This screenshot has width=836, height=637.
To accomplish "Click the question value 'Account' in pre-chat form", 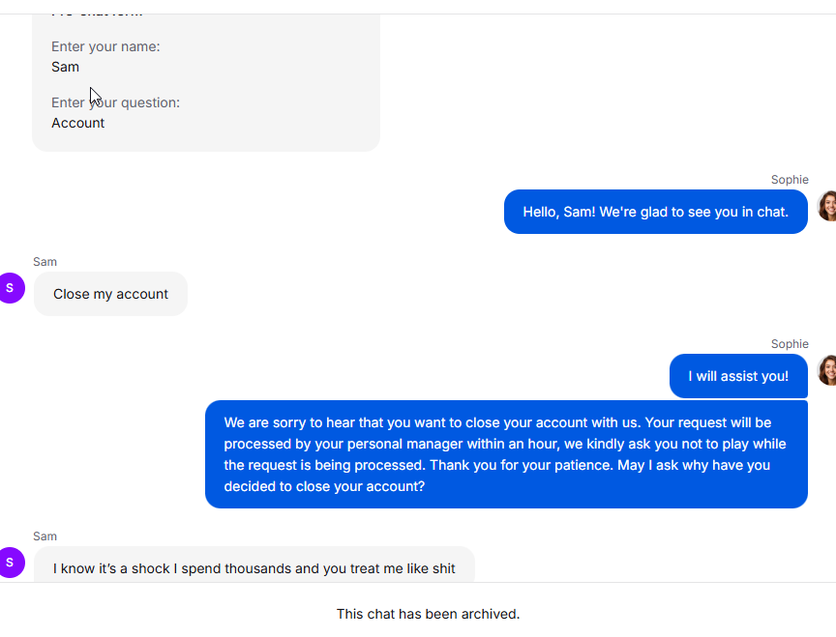I will click(77, 123).
